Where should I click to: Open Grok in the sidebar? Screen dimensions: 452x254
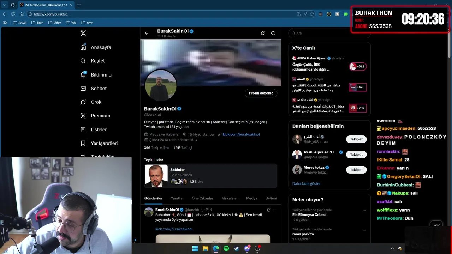click(91, 102)
